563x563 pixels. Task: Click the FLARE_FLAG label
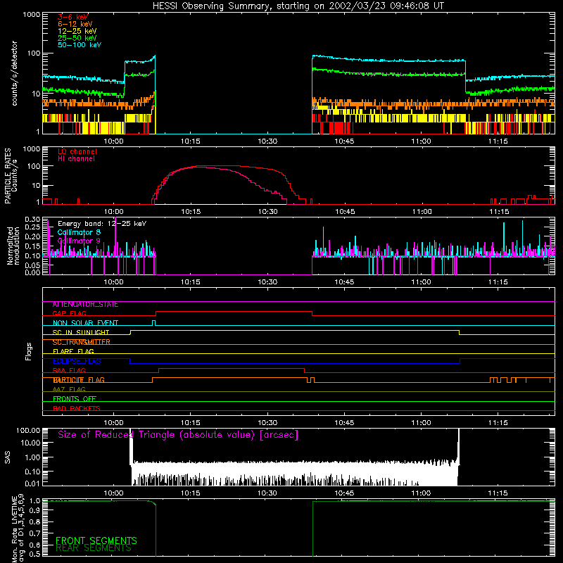click(73, 351)
